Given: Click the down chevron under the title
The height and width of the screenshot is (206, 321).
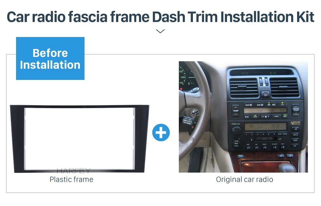Looking at the screenshot, I should pos(160,31).
